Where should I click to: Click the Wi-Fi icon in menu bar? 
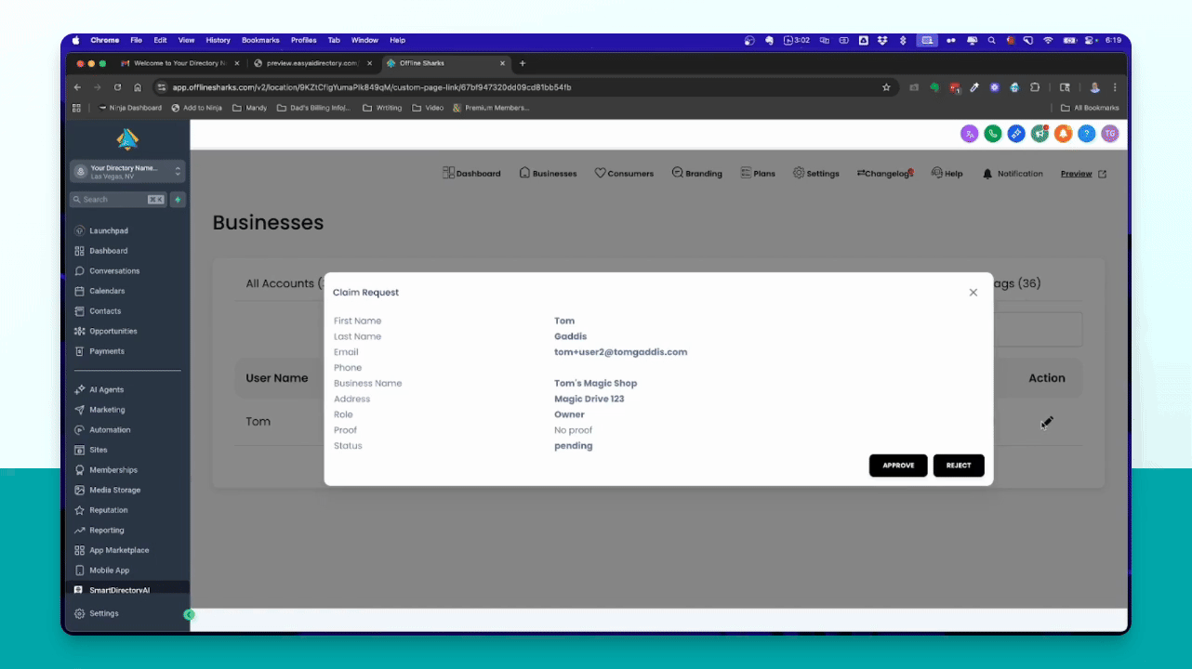[1048, 40]
